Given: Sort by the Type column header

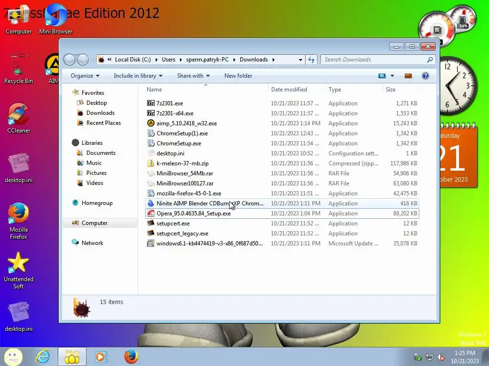Looking at the screenshot, I should tap(354, 89).
